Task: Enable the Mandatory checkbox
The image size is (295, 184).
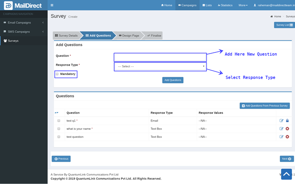Action: pyautogui.click(x=57, y=74)
